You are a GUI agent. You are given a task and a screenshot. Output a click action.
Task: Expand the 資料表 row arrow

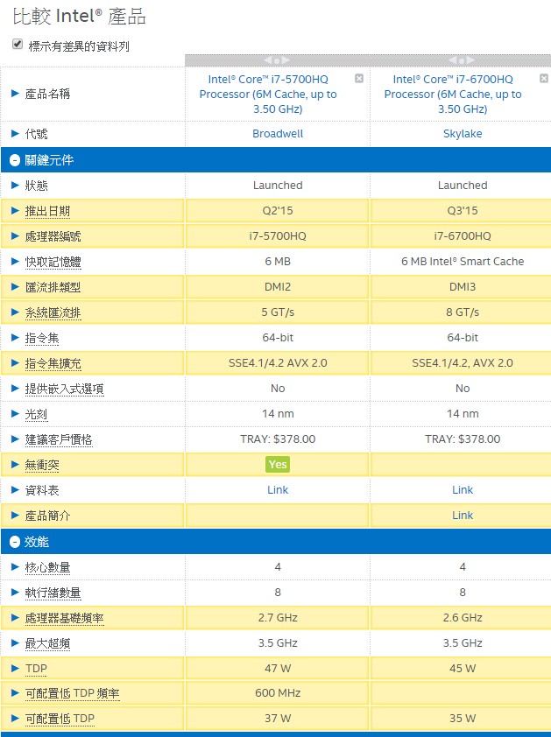click(x=15, y=490)
